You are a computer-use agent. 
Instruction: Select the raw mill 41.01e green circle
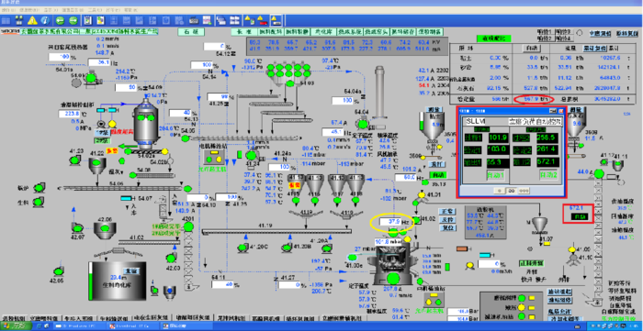[x=353, y=257]
